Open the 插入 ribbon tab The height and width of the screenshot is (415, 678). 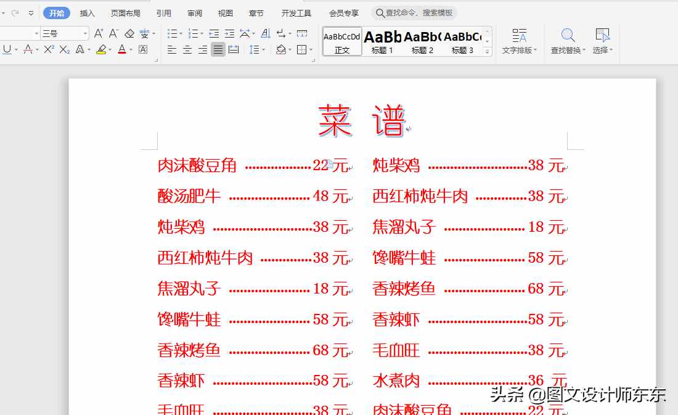(x=88, y=14)
